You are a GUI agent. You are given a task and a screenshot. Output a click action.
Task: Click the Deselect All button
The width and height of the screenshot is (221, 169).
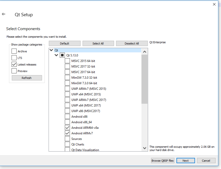click(132, 44)
